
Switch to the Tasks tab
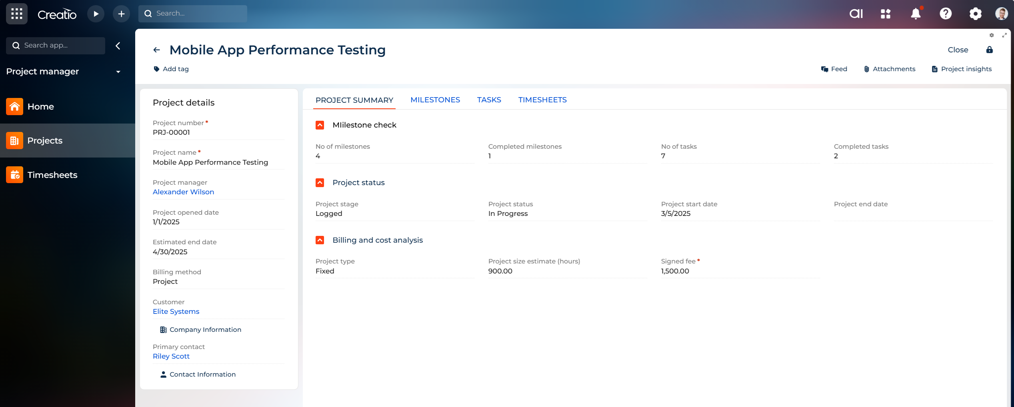(489, 100)
